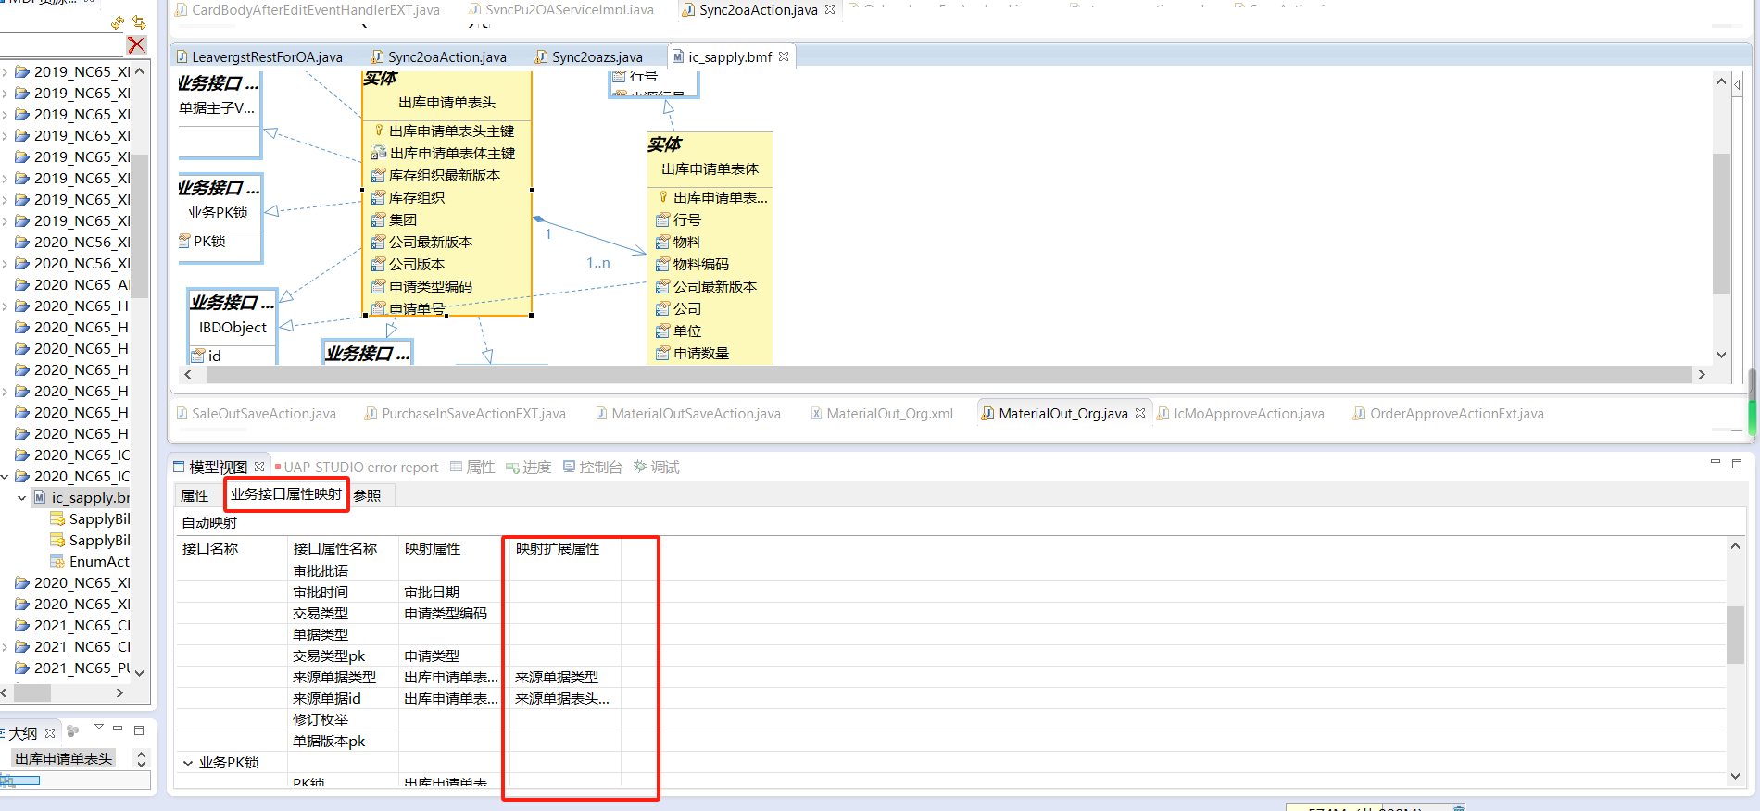Click the project tree horizontal scrollbar thumb
The height and width of the screenshot is (811, 1760).
point(32,692)
